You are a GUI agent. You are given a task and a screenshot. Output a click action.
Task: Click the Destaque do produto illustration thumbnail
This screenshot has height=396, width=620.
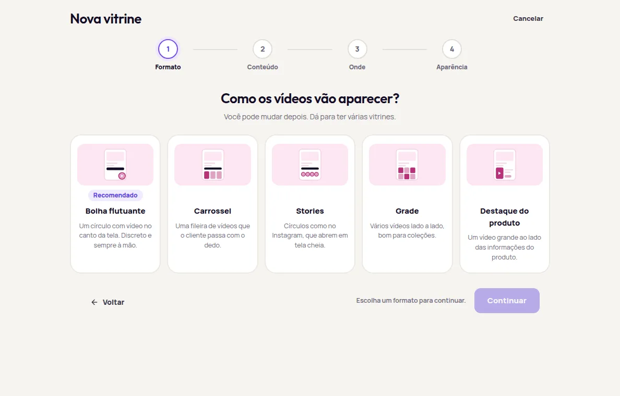coord(504,165)
